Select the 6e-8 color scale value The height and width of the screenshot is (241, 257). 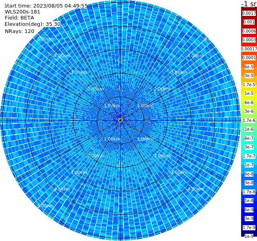[249, 174]
